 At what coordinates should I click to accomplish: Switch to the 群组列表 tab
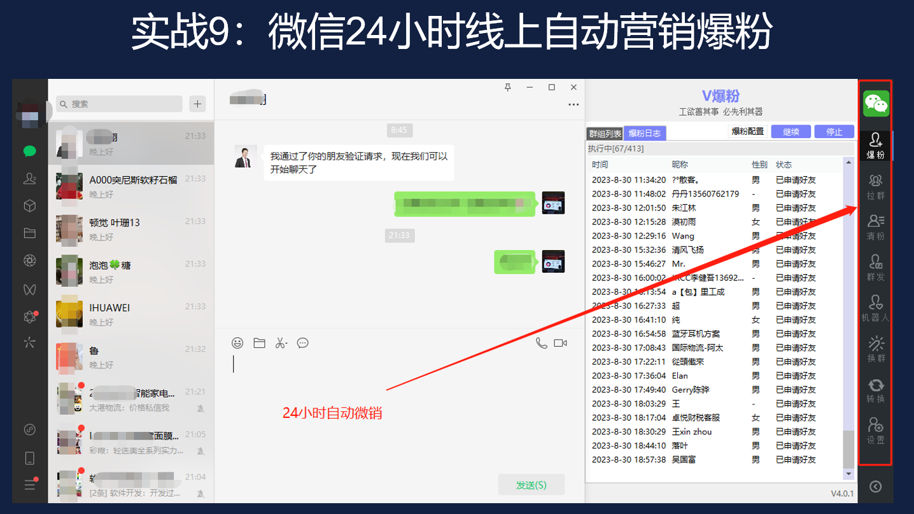click(605, 134)
